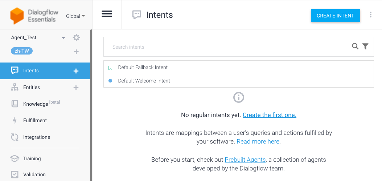The height and width of the screenshot is (181, 382).
Task: Expand the Global region dropdown
Action: (75, 16)
